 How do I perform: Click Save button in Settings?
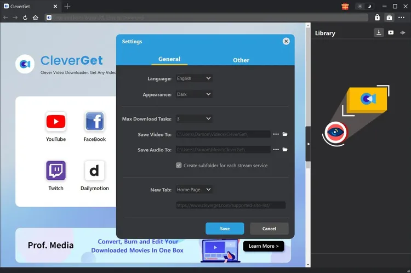[x=225, y=229]
